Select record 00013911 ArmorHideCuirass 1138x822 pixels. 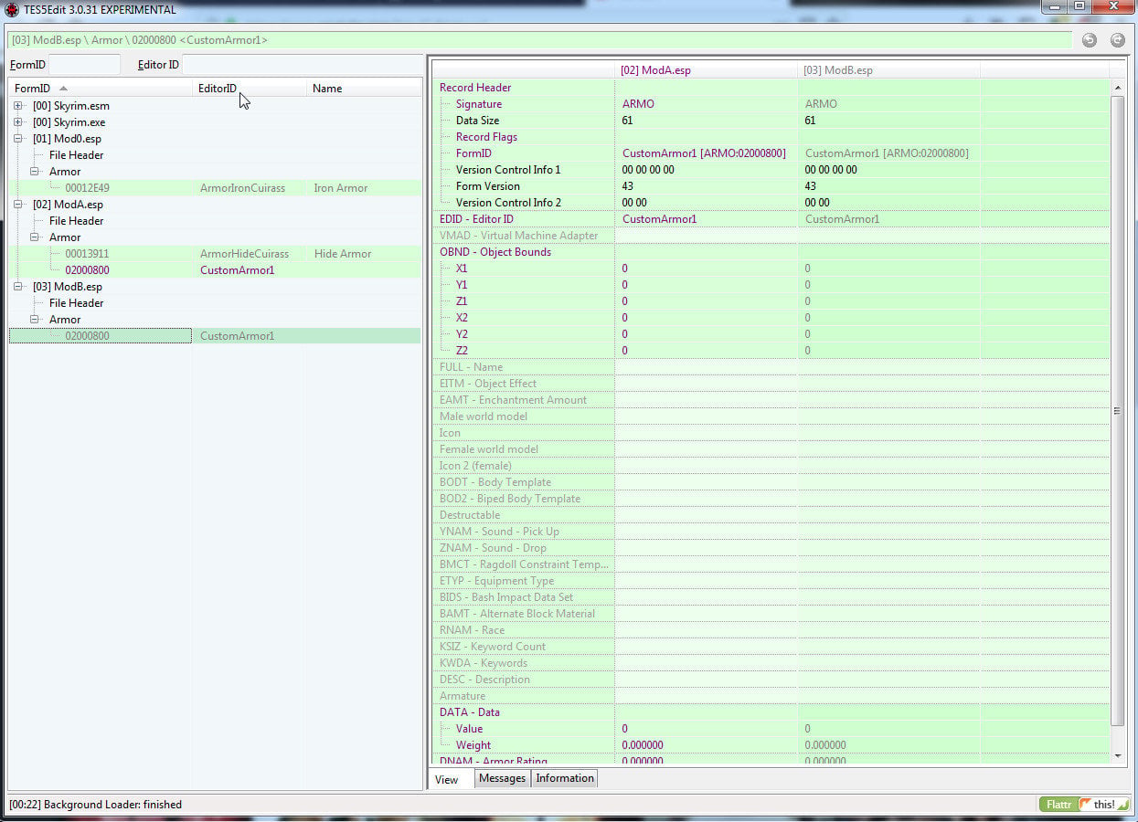pos(215,254)
